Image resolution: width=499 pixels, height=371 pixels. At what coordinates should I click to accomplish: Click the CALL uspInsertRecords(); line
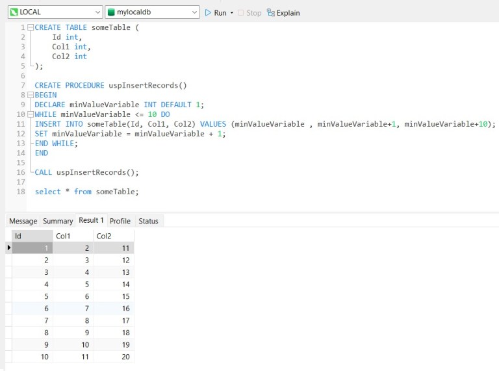86,172
